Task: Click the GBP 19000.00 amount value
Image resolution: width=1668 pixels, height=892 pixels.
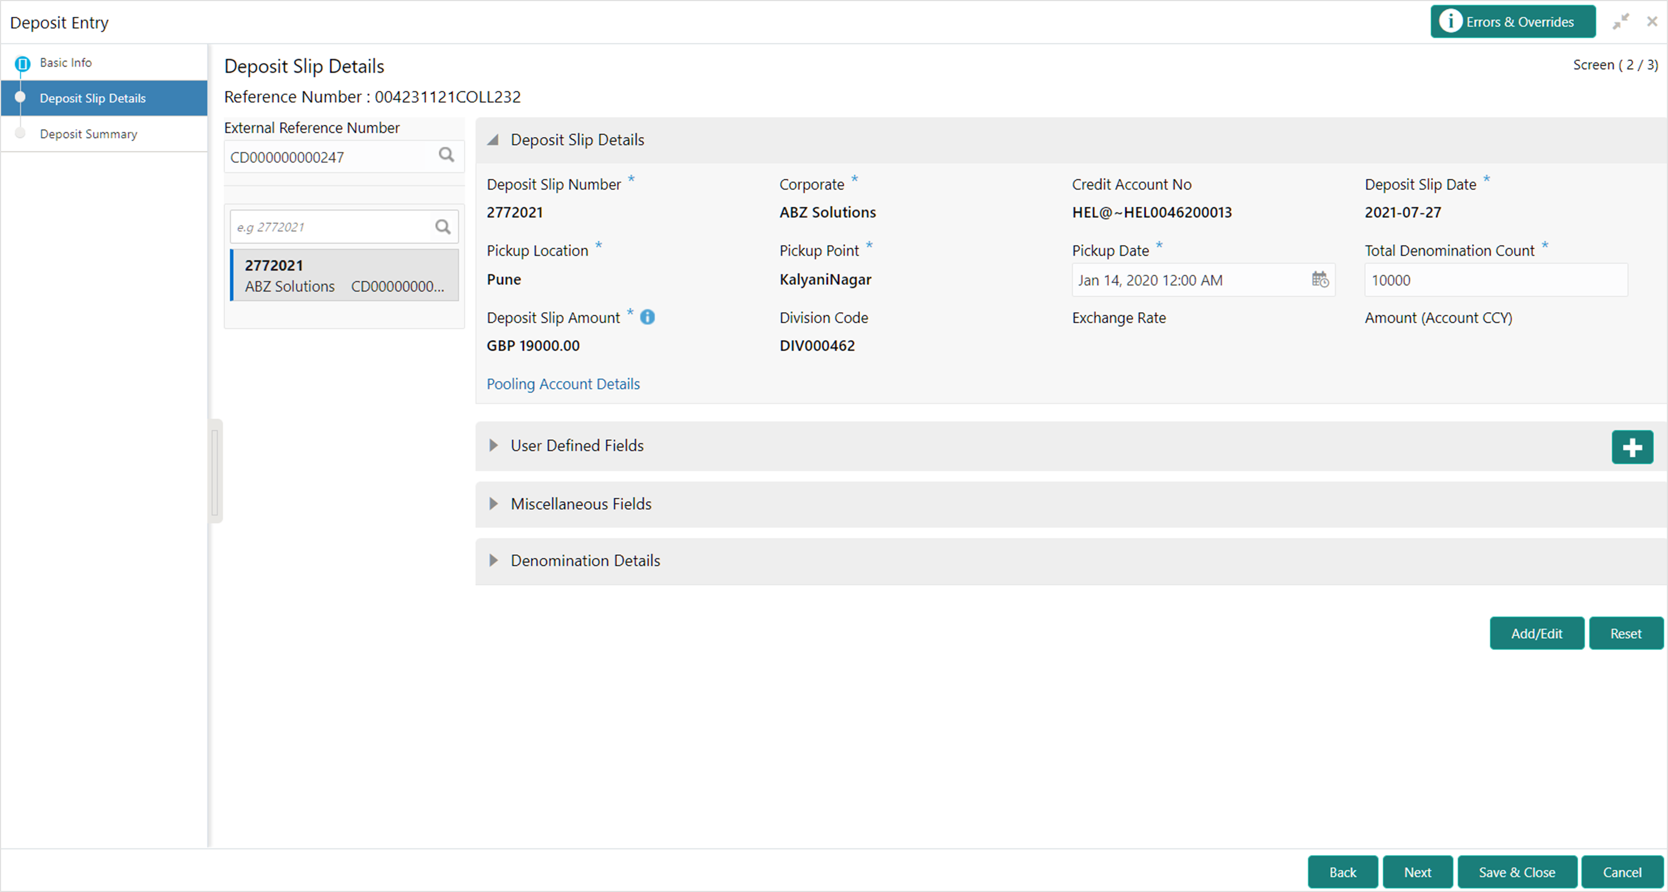Action: (533, 346)
